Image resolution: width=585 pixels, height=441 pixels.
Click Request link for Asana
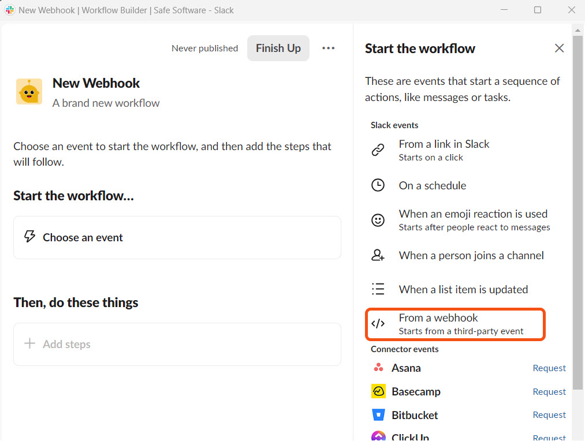point(549,368)
